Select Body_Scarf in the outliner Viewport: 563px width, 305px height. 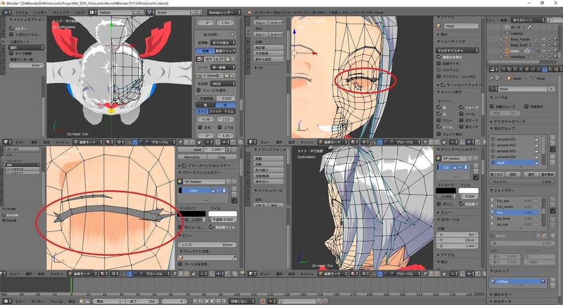click(x=519, y=45)
